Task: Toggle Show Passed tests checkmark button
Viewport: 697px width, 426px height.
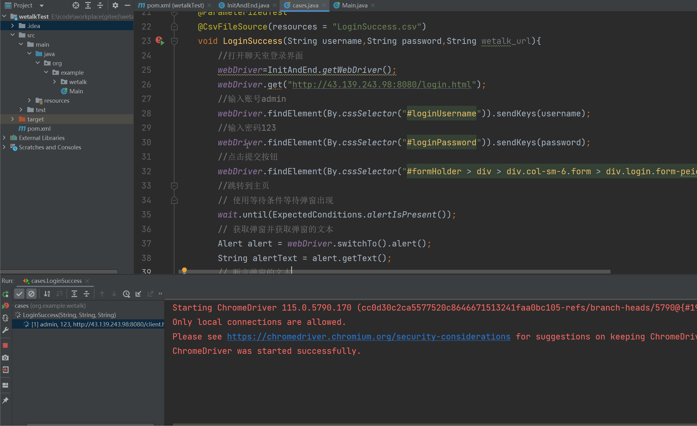Action: [x=19, y=294]
